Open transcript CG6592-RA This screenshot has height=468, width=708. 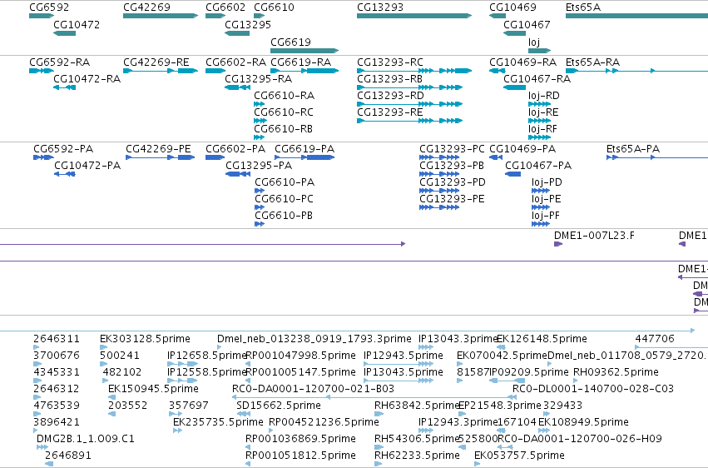click(x=60, y=62)
